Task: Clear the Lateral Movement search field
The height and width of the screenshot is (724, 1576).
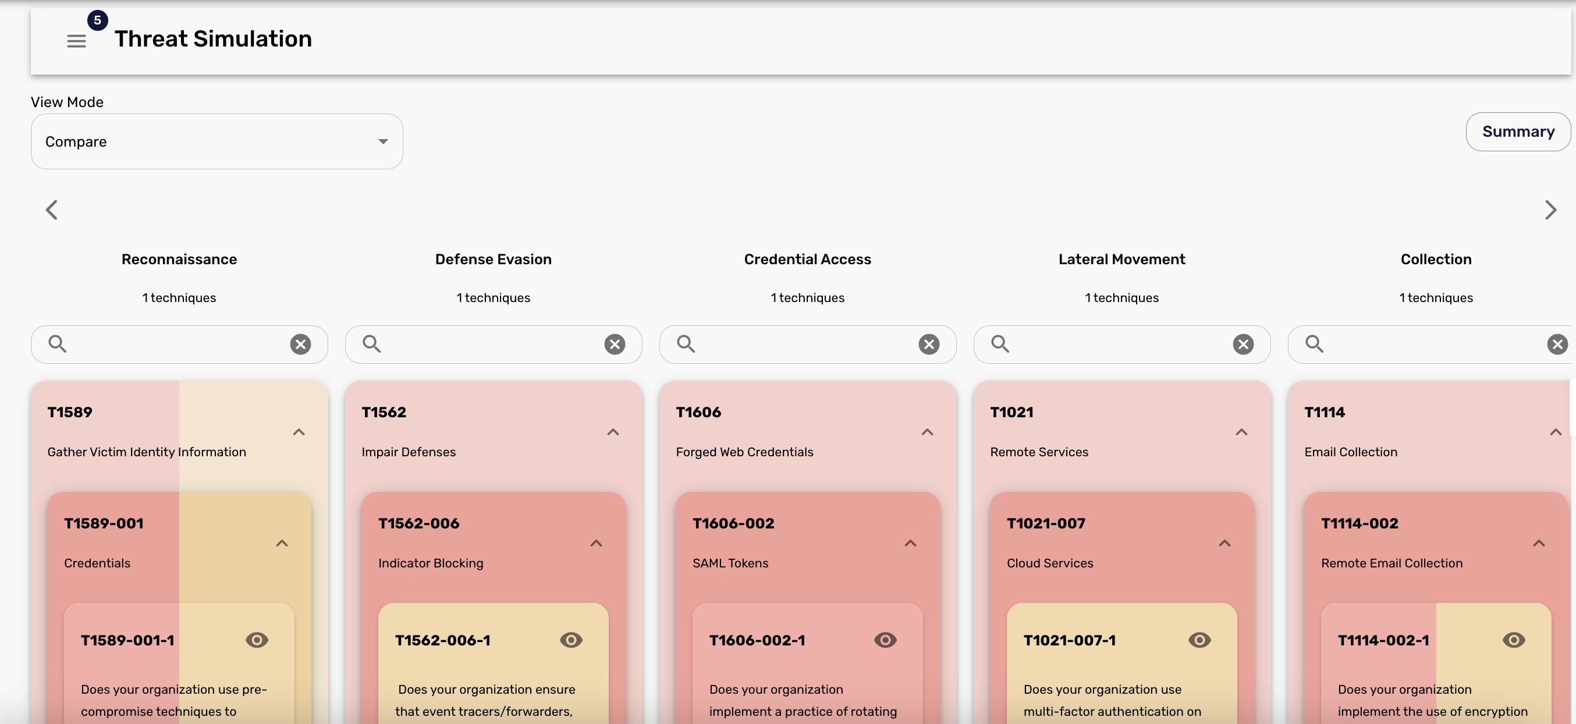Action: 1243,345
